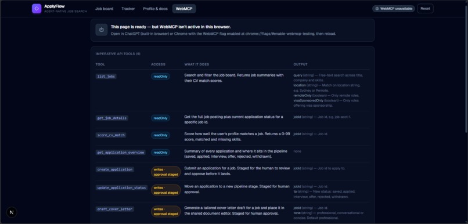Click the visaSponsoredOnly (boolean) parameter text
Screen dimensions: 468x224
coord(326,103)
